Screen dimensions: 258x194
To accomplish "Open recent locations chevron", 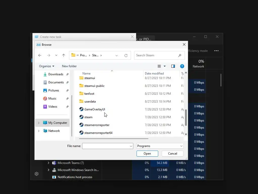I will [x=56, y=55].
